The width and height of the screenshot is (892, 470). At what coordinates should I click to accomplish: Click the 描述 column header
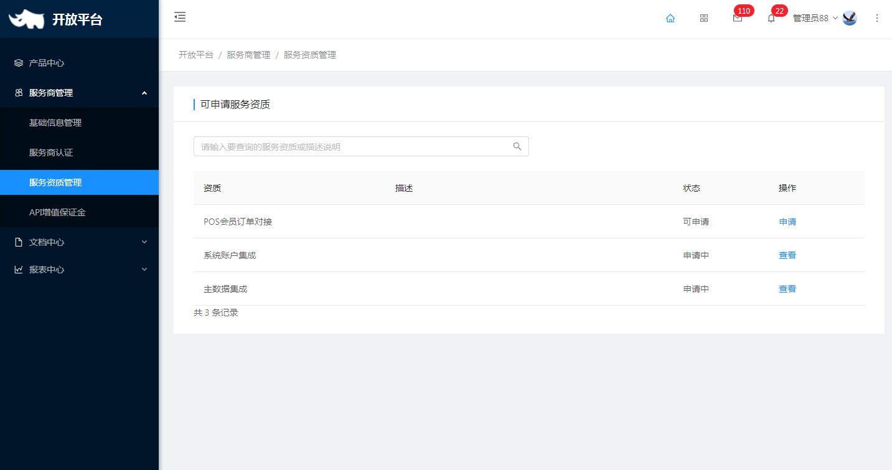404,188
